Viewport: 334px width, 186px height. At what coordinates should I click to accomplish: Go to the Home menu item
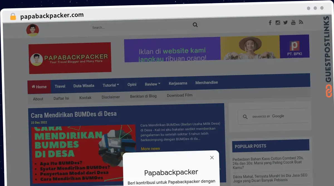click(39, 87)
